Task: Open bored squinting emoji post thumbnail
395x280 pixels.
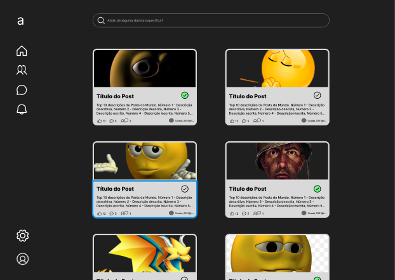Action: click(x=277, y=253)
